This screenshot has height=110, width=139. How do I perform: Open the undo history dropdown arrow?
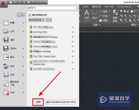tap(36, 2)
